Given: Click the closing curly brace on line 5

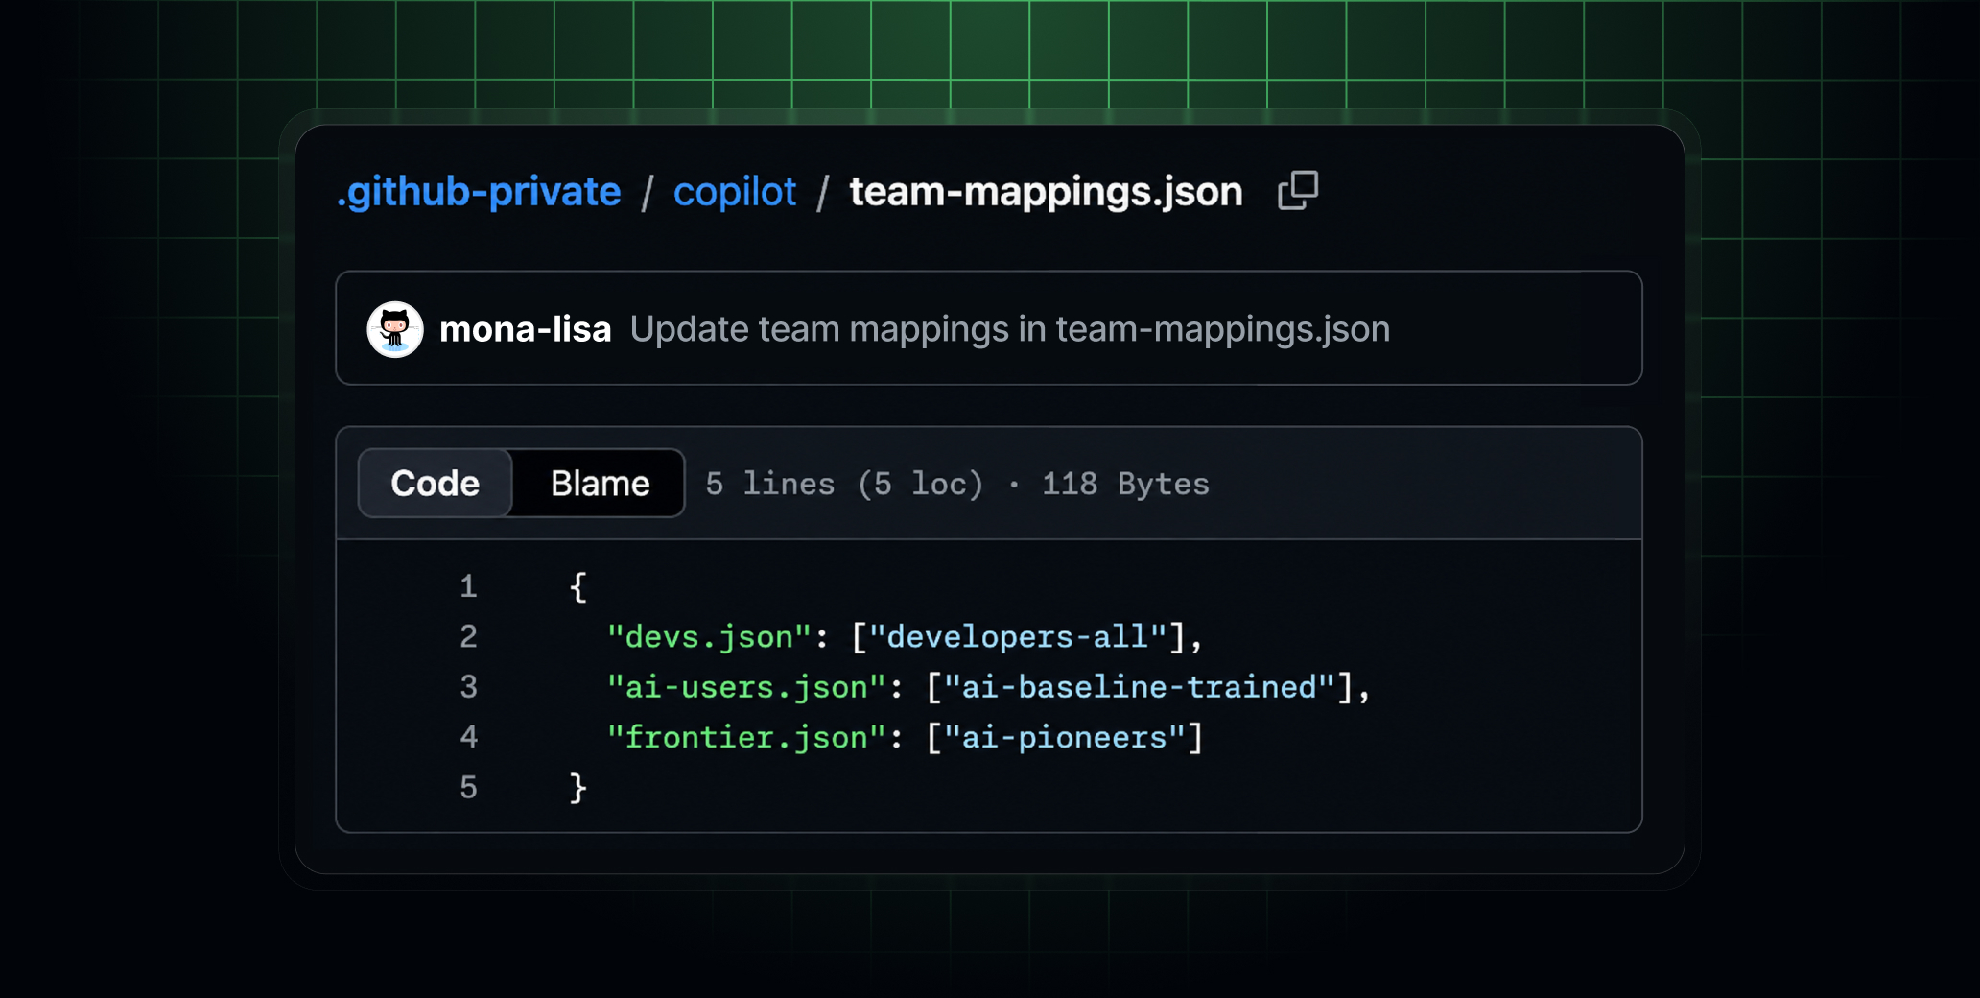Looking at the screenshot, I should [x=577, y=788].
